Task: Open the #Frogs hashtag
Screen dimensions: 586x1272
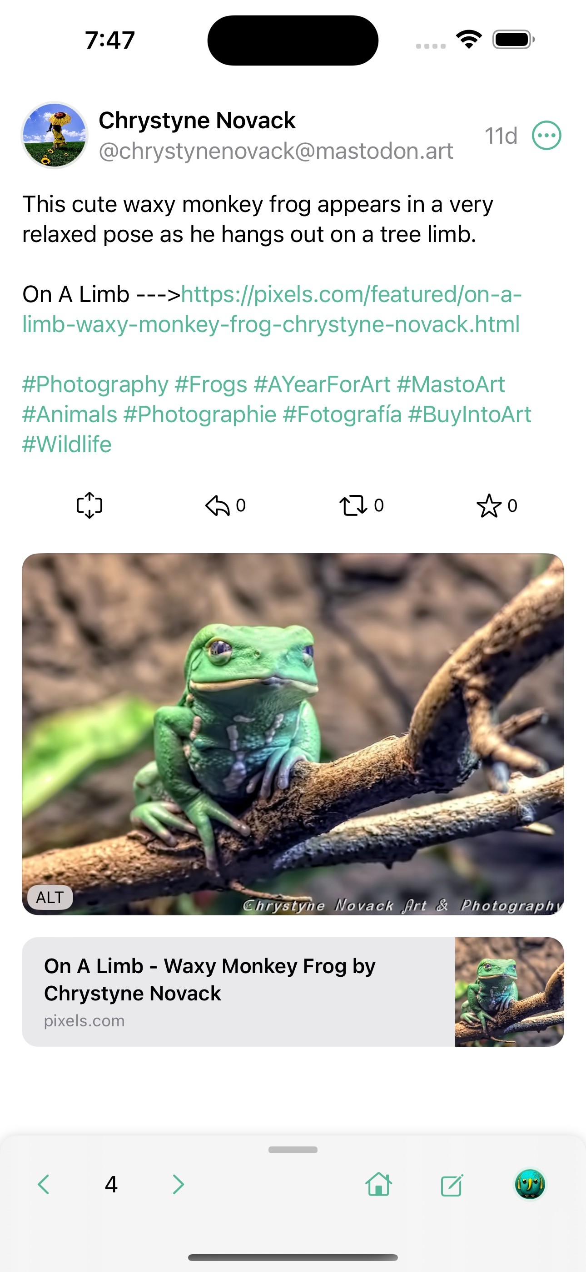Action: 211,384
